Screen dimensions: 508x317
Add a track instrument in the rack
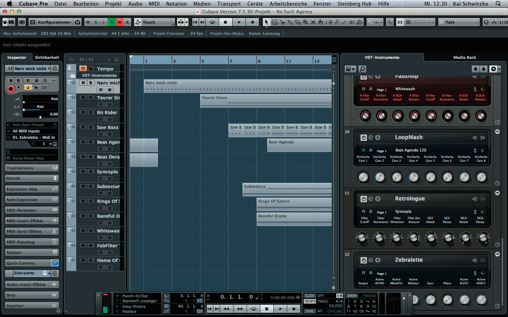click(x=350, y=69)
